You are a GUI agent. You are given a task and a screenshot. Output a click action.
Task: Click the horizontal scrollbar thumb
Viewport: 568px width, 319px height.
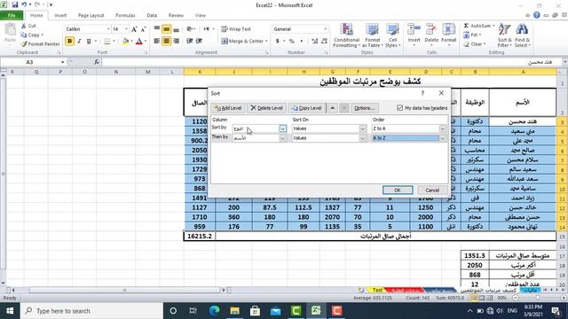(x=124, y=290)
